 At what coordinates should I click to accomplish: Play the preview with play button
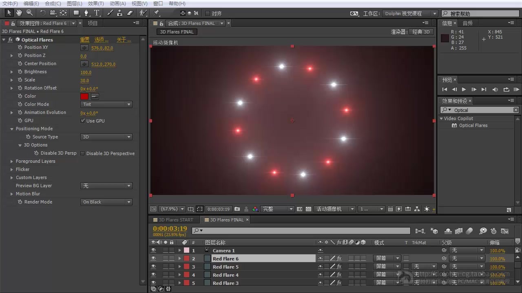click(x=464, y=90)
